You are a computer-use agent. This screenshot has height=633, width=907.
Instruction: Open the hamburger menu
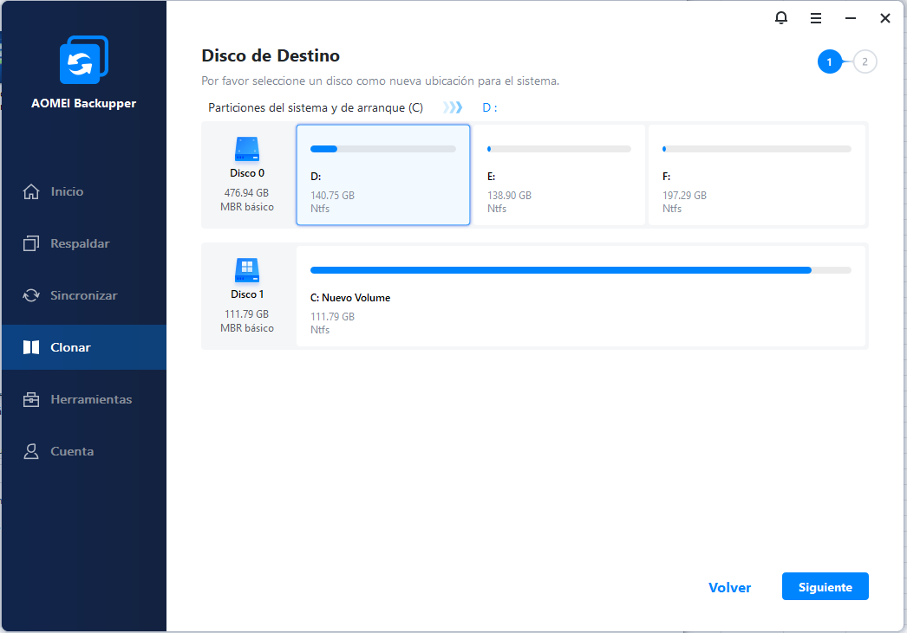click(816, 18)
